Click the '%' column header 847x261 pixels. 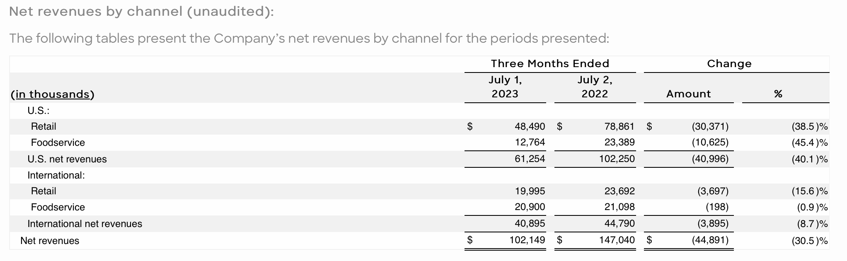pyautogui.click(x=778, y=94)
